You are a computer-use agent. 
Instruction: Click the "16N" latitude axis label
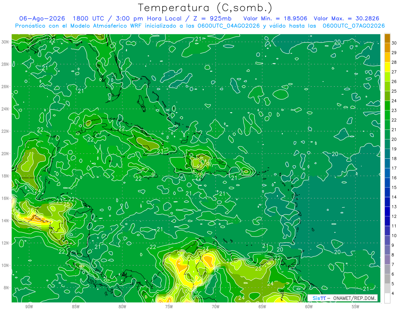coord(5,198)
